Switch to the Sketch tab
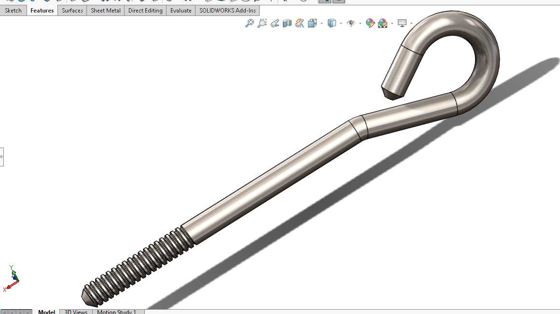 click(x=13, y=10)
